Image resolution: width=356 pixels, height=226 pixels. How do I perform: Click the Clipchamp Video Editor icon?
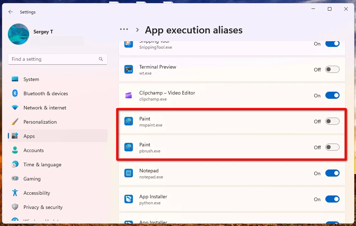tap(129, 96)
